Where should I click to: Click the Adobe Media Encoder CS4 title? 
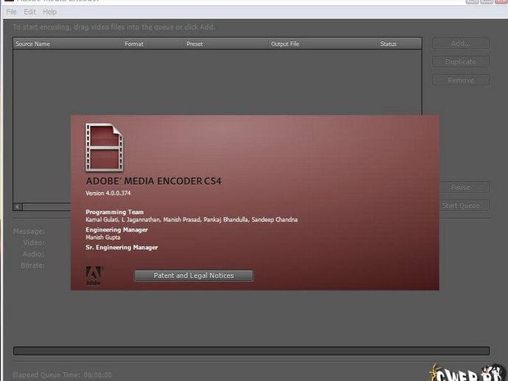click(x=154, y=181)
